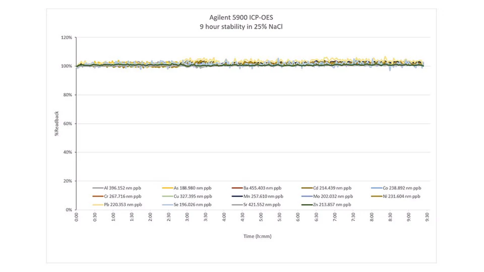Click the Pb 220.353 nm line swatch
Screen dimensions: 484x272
point(97,205)
